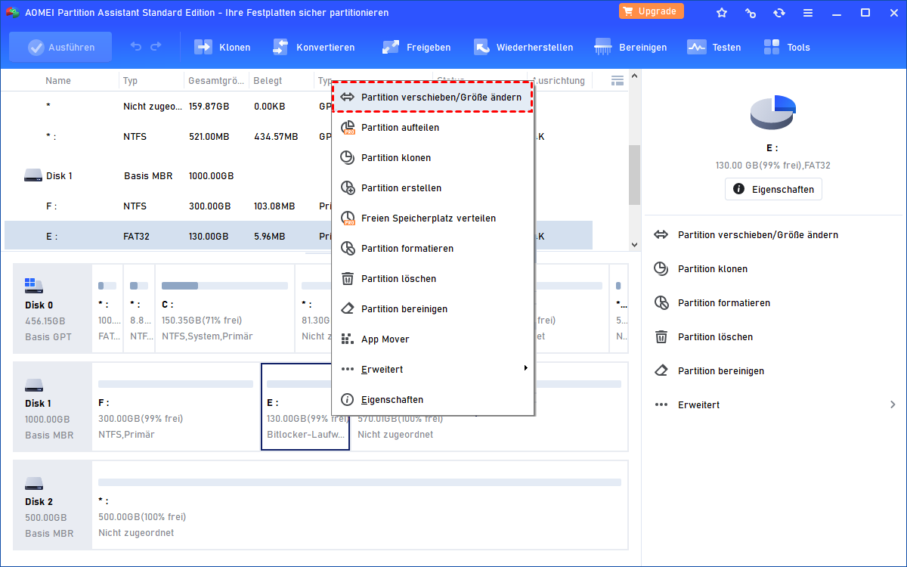Click the column settings icon in table header
The height and width of the screenshot is (567, 907).
(617, 80)
